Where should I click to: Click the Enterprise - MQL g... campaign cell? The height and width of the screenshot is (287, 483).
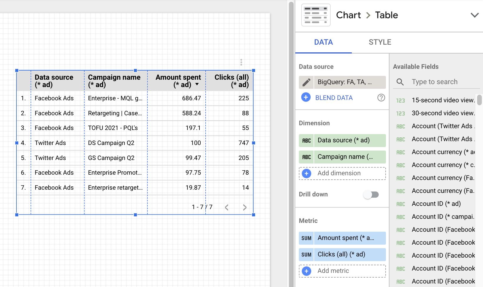point(115,98)
